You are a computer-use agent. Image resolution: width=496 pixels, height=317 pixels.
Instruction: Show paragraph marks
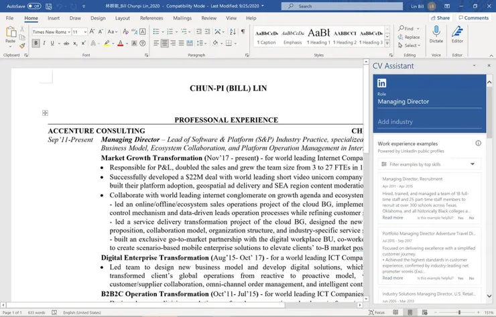point(243,31)
